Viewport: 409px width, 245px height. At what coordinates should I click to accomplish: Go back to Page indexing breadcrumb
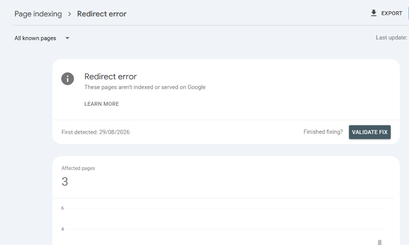click(38, 14)
